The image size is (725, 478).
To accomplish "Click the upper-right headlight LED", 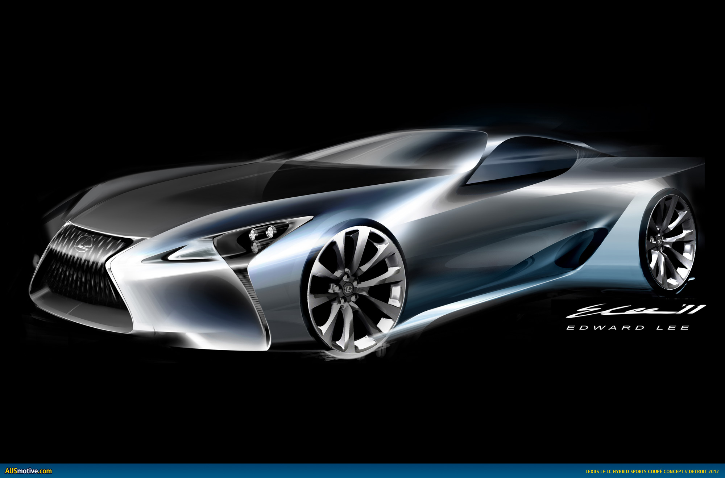I will (x=270, y=232).
